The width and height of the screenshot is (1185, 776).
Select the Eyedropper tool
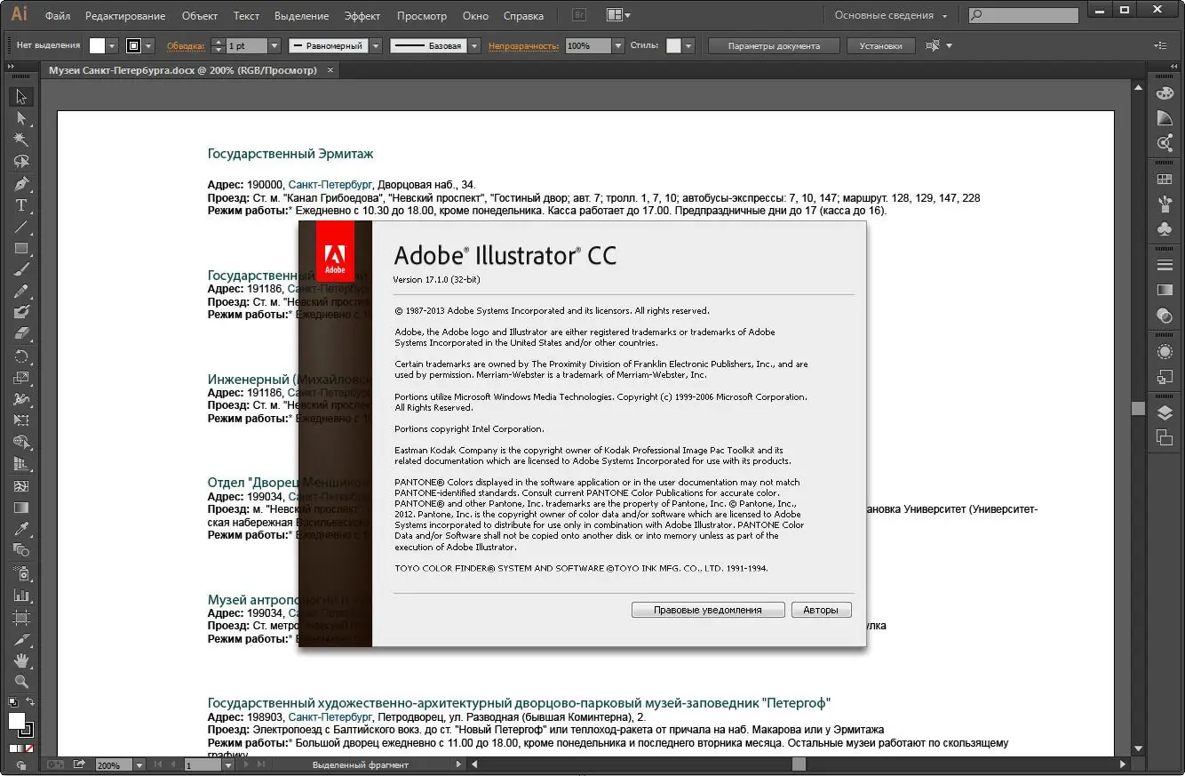(21, 529)
